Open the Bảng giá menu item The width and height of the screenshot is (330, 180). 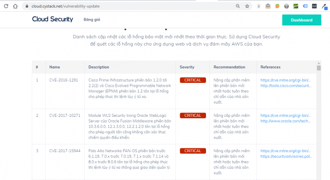click(92, 20)
